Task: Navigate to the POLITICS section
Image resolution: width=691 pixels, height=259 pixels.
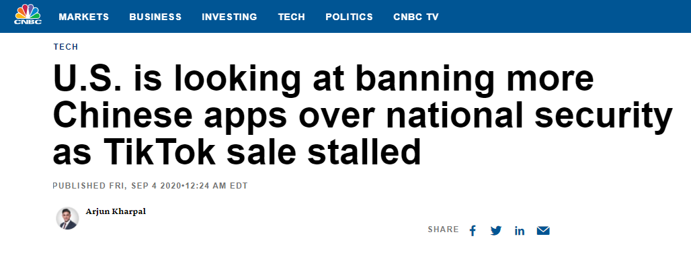Action: (x=349, y=17)
